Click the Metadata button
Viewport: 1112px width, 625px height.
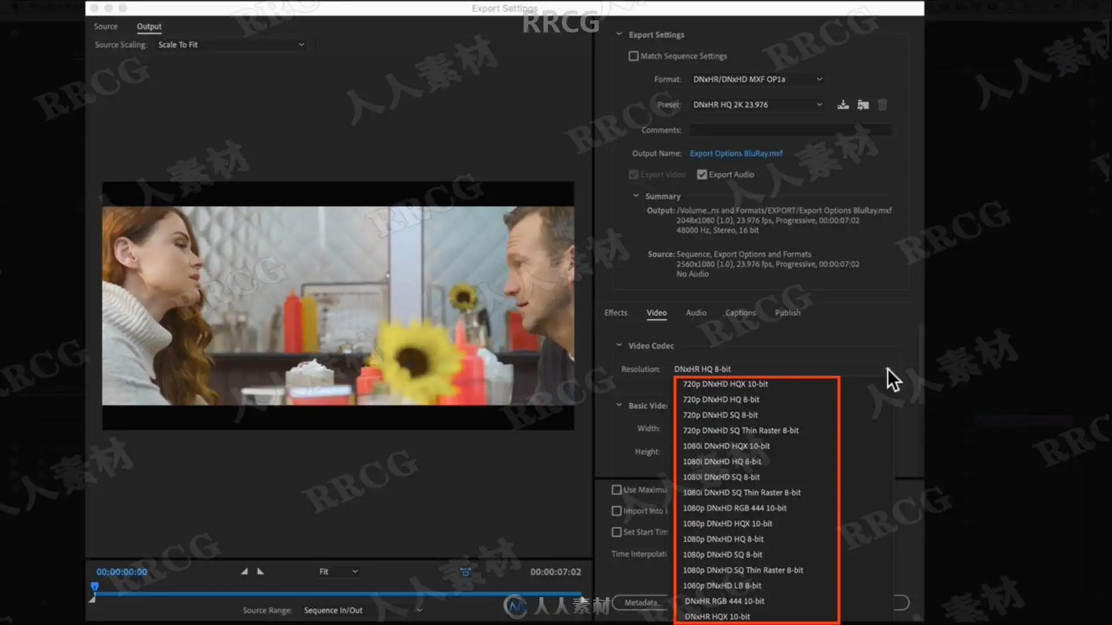click(x=641, y=602)
